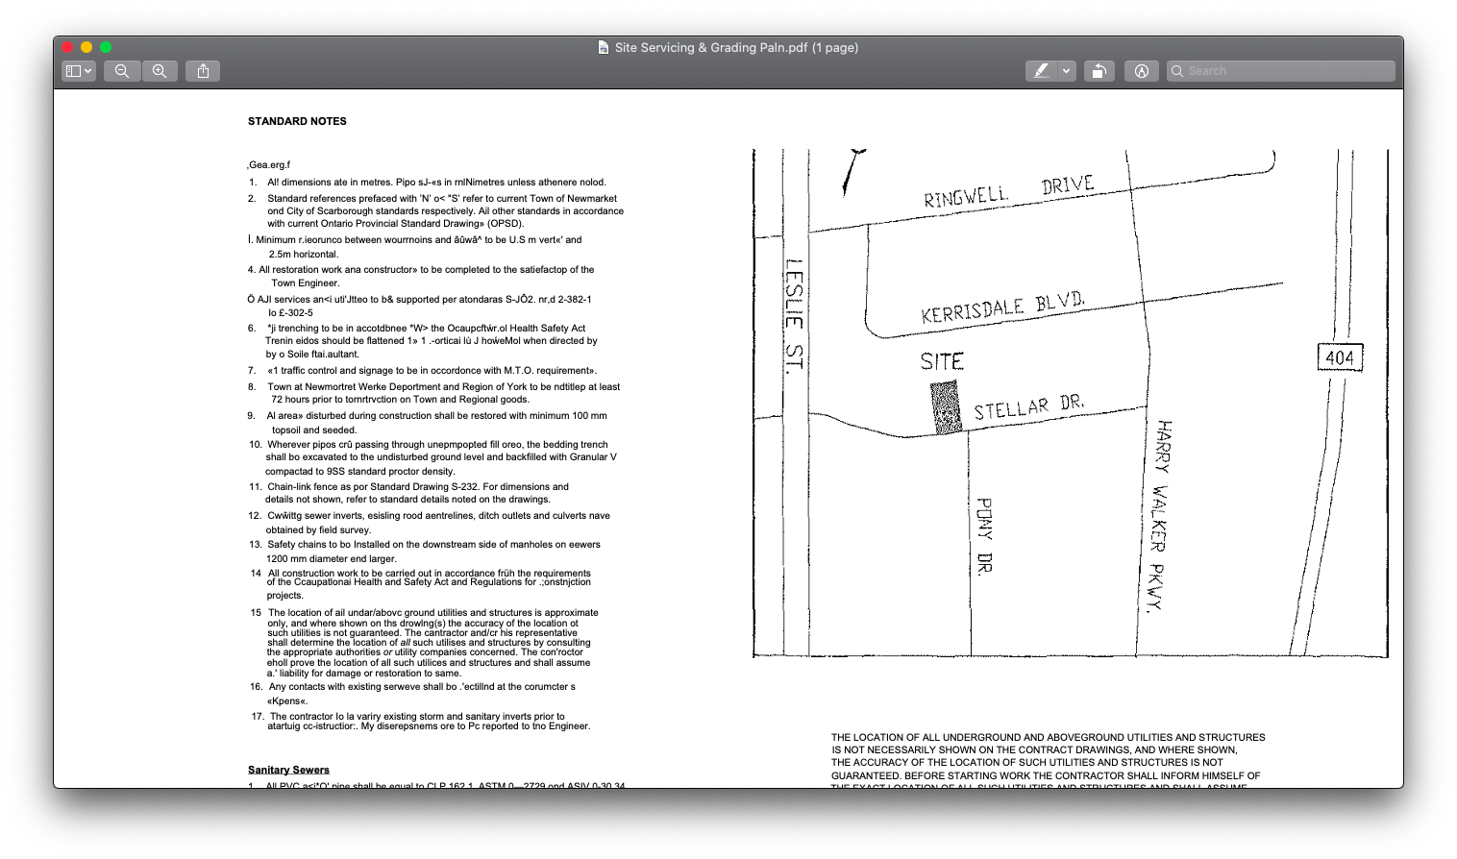This screenshot has height=859, width=1457.
Task: Click the 404 highway marker on the map
Action: pos(1338,356)
